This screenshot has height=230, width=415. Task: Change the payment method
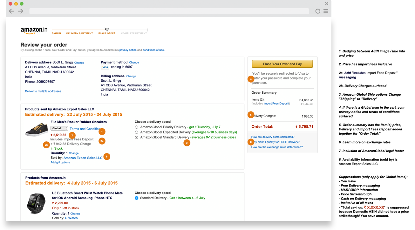coord(134,63)
